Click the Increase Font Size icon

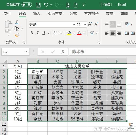coord(90,24)
